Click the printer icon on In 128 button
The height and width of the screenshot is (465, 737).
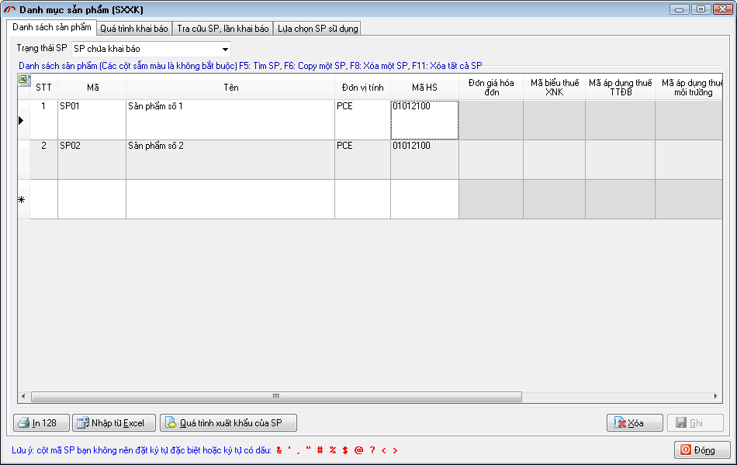pos(23,423)
